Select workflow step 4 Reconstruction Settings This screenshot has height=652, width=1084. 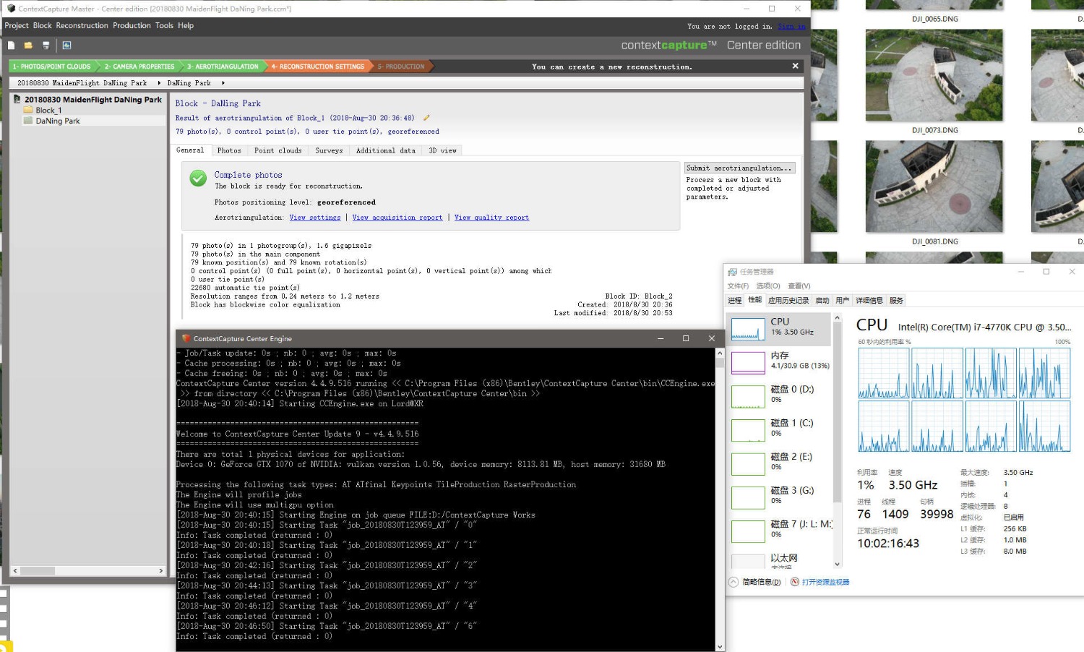pos(318,67)
